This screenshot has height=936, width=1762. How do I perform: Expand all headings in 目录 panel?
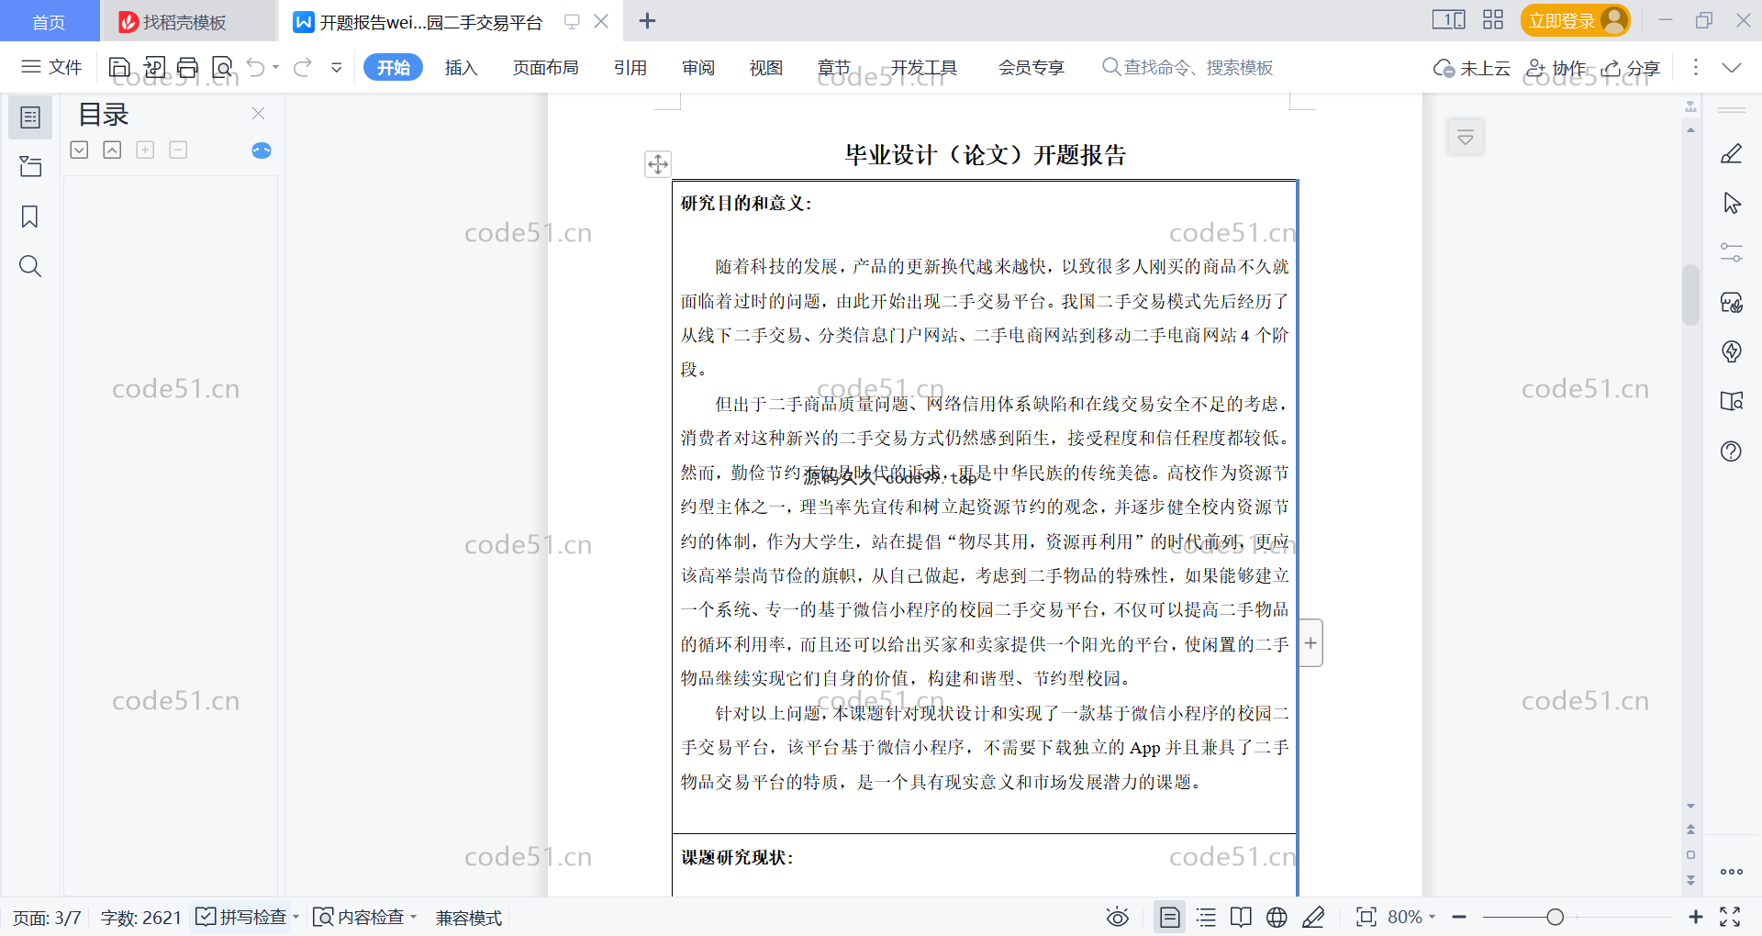tap(80, 150)
